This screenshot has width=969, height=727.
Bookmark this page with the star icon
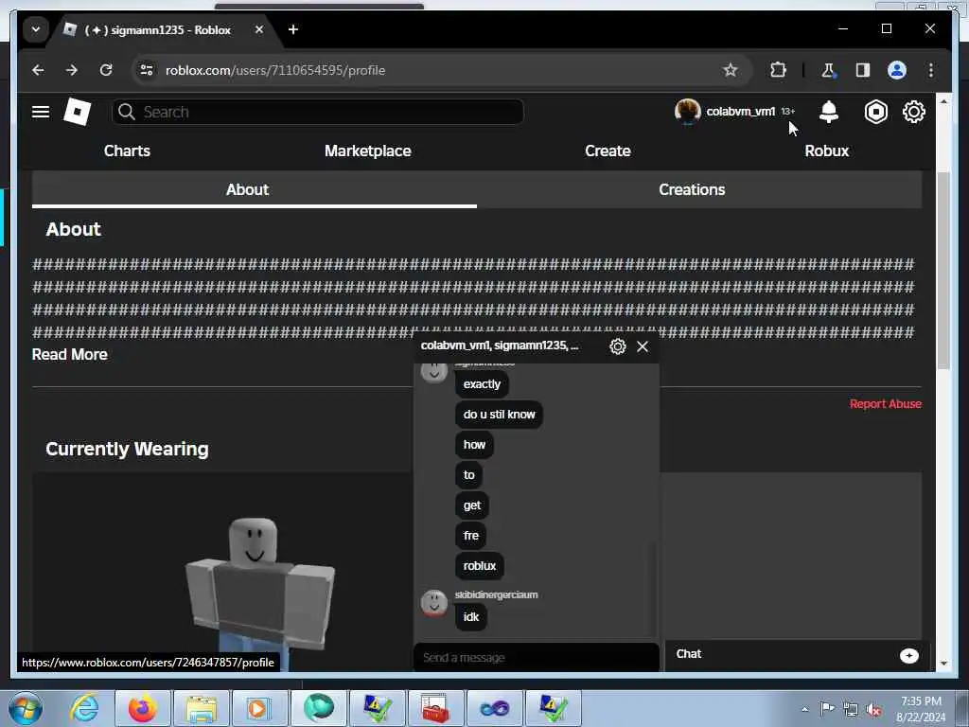[x=730, y=70]
